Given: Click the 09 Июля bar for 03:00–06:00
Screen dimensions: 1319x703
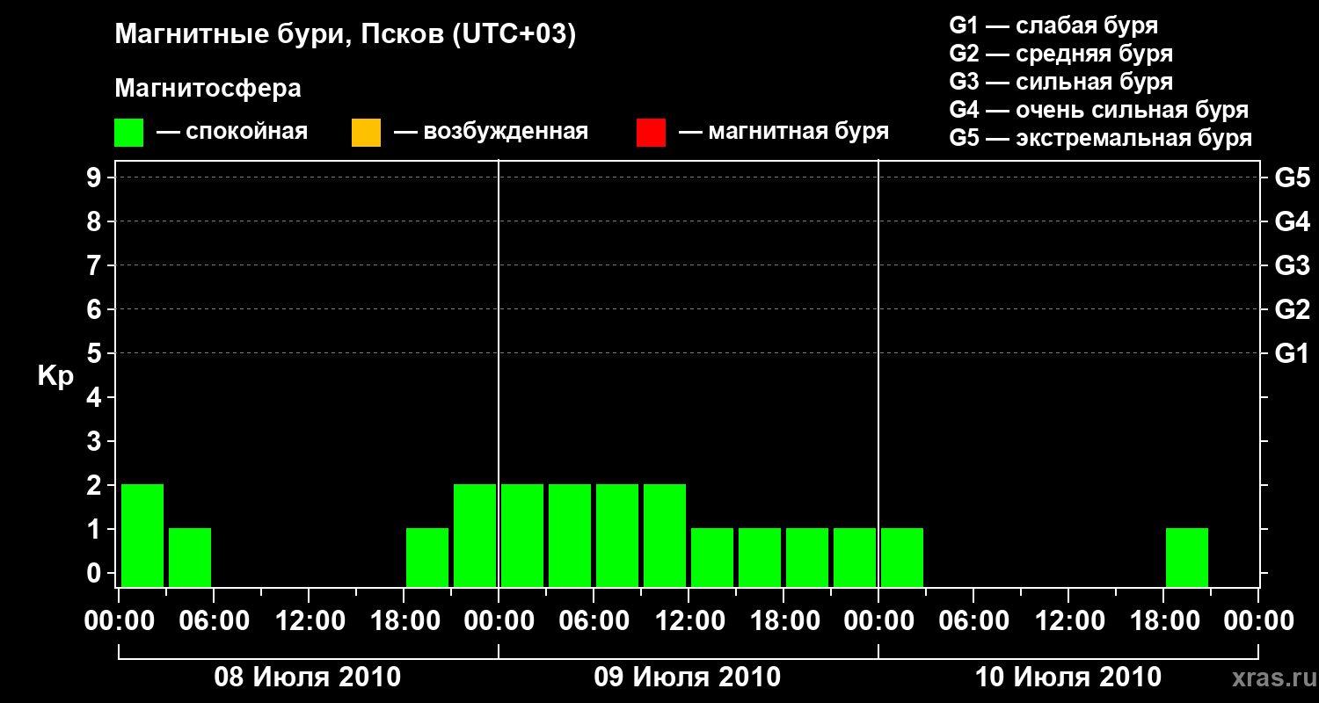Looking at the screenshot, I should coord(570,535).
